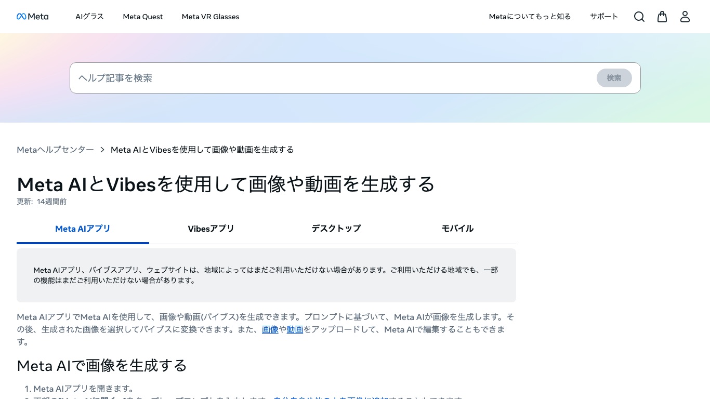Click the Meta logo
The width and height of the screenshot is (710, 399).
32,17
